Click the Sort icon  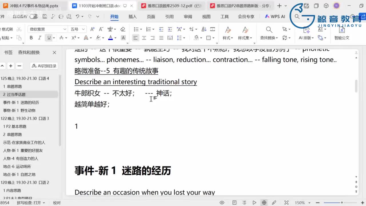(x=204, y=29)
